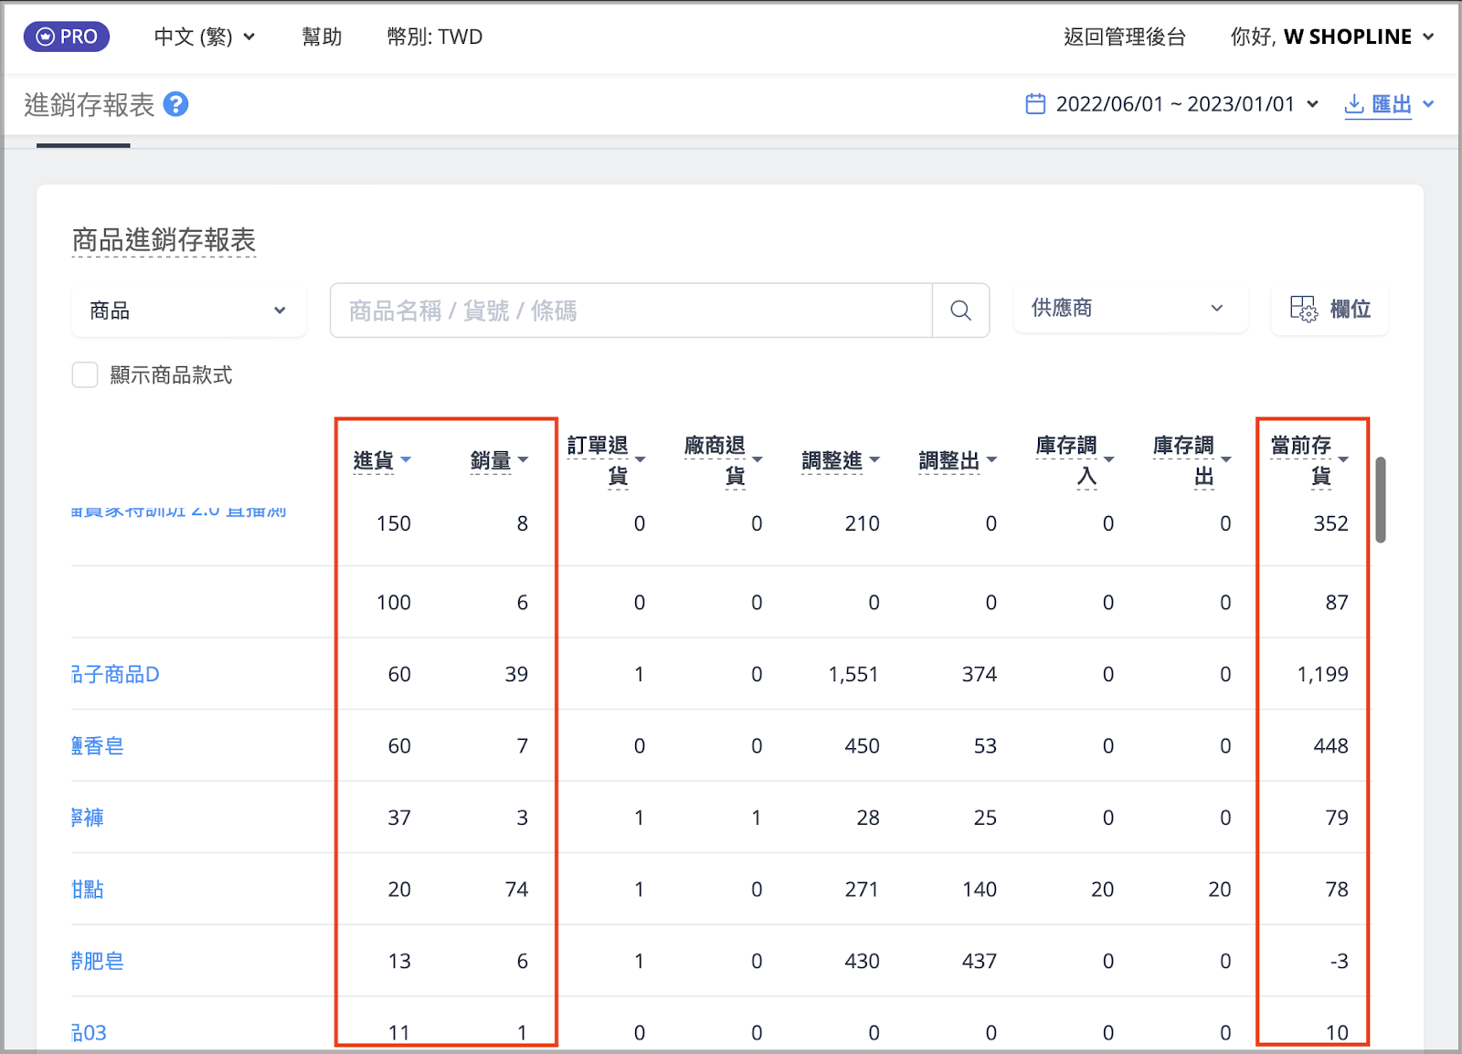Click search field 商品名稱 / 貨號 / 條碼
Screen dimensions: 1462x1054
click(x=631, y=311)
